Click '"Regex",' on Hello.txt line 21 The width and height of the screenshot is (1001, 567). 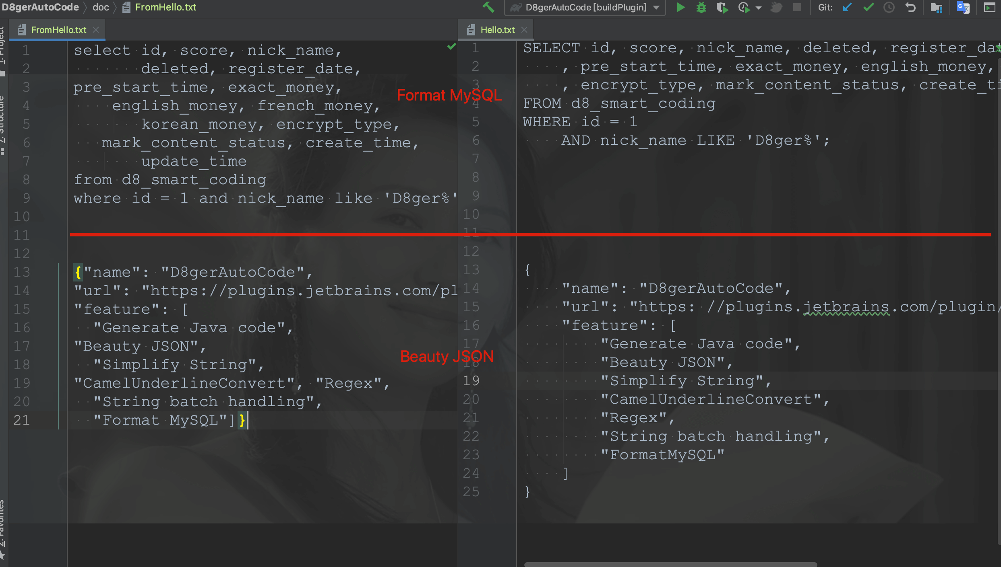tap(638, 418)
